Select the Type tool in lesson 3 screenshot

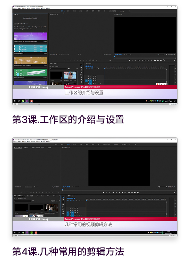81,82
